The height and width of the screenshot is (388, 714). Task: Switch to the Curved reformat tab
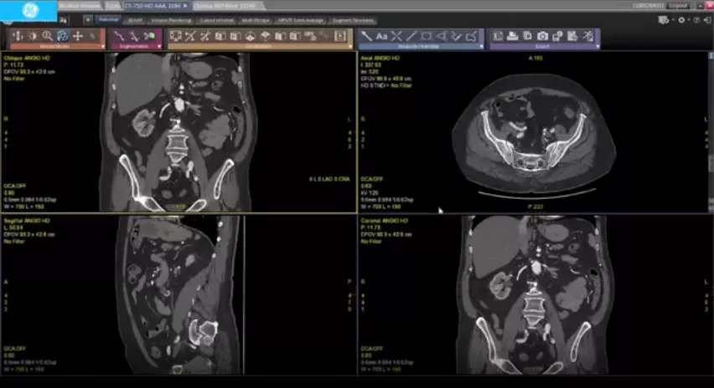pyautogui.click(x=217, y=20)
